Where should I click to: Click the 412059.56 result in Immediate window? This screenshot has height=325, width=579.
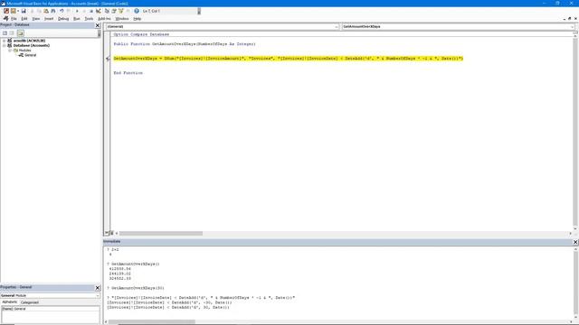120,269
